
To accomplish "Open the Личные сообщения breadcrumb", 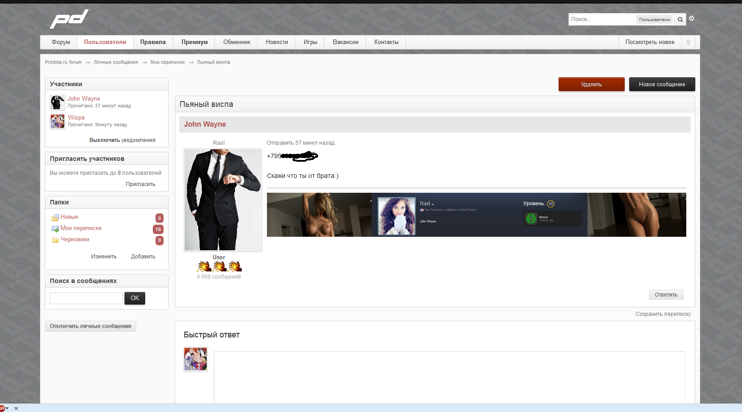I will [x=116, y=62].
